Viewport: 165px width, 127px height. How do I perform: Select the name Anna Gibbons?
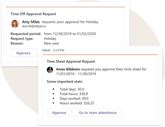(68, 69)
